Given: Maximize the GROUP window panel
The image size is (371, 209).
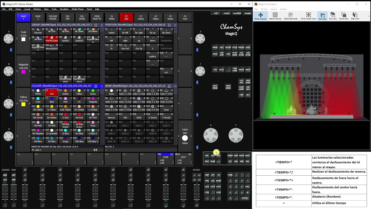Looking at the screenshot, I should coord(96,25).
